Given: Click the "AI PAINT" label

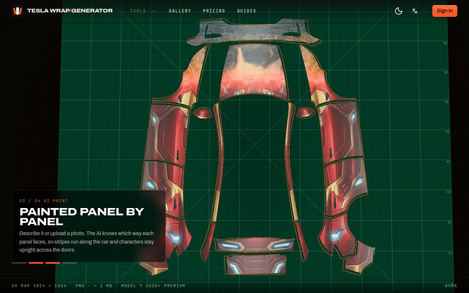Looking at the screenshot, I should click(x=56, y=201).
